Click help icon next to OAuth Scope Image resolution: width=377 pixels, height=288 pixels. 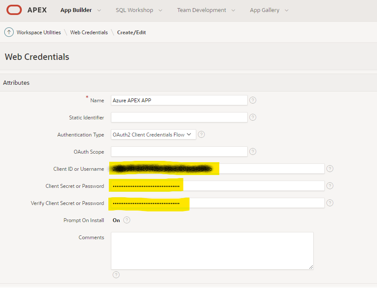click(253, 151)
